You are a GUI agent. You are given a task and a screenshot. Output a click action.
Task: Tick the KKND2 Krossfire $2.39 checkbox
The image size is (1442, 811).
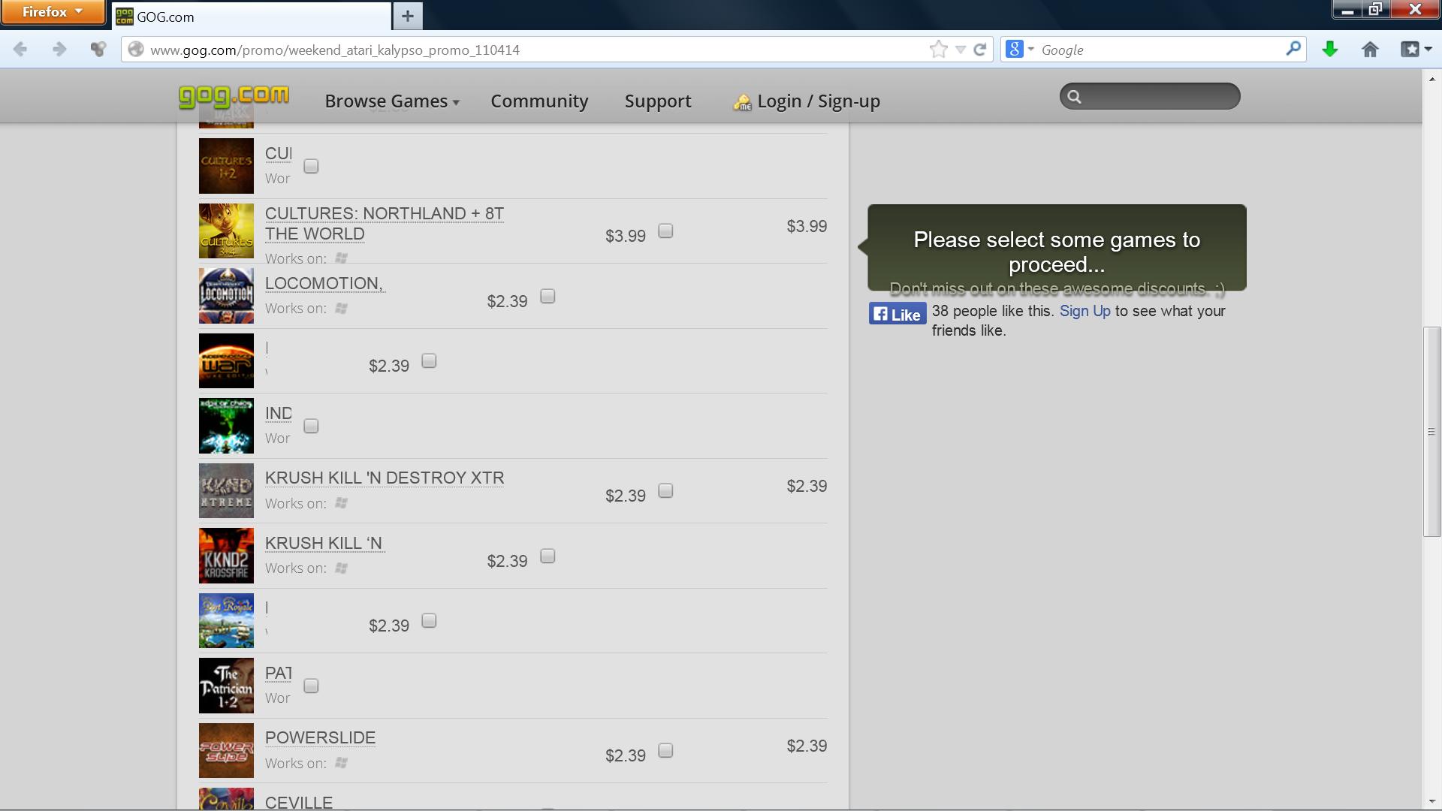548,556
